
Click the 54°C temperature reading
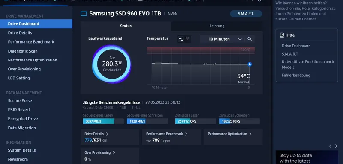[244, 76]
